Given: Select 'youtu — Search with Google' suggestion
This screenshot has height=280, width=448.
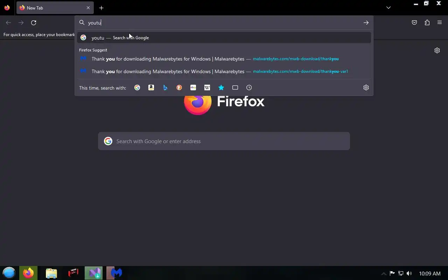Looking at the screenshot, I should click(224, 37).
